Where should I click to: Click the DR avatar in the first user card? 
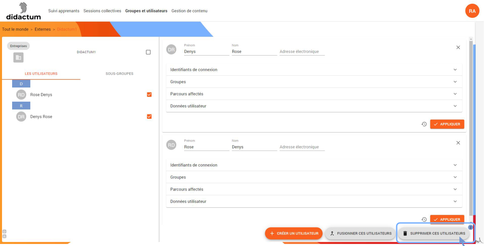point(171,49)
